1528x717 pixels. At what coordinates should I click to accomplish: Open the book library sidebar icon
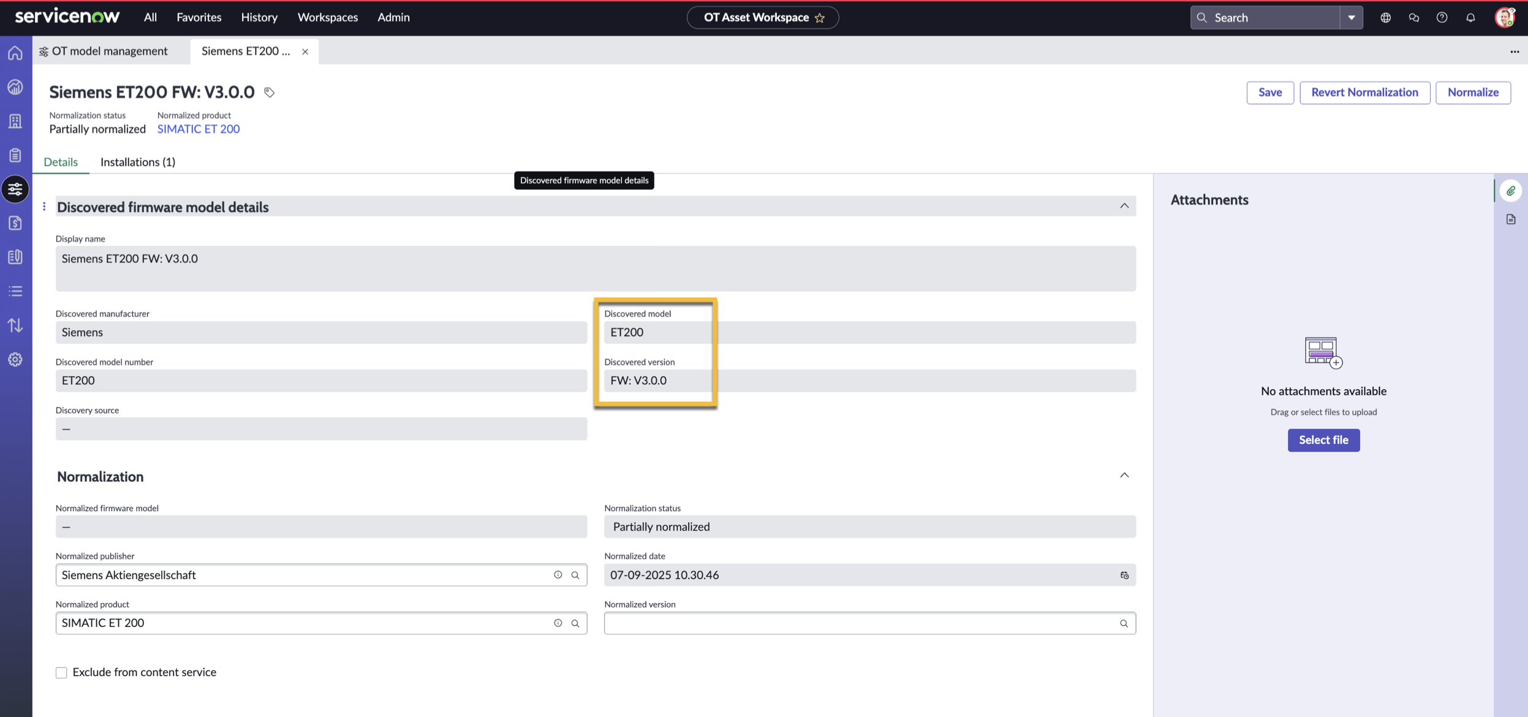15,257
